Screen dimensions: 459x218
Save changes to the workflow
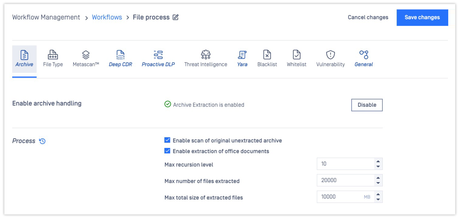tap(422, 18)
